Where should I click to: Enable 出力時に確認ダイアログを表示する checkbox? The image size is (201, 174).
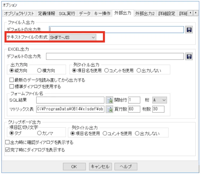39,142
